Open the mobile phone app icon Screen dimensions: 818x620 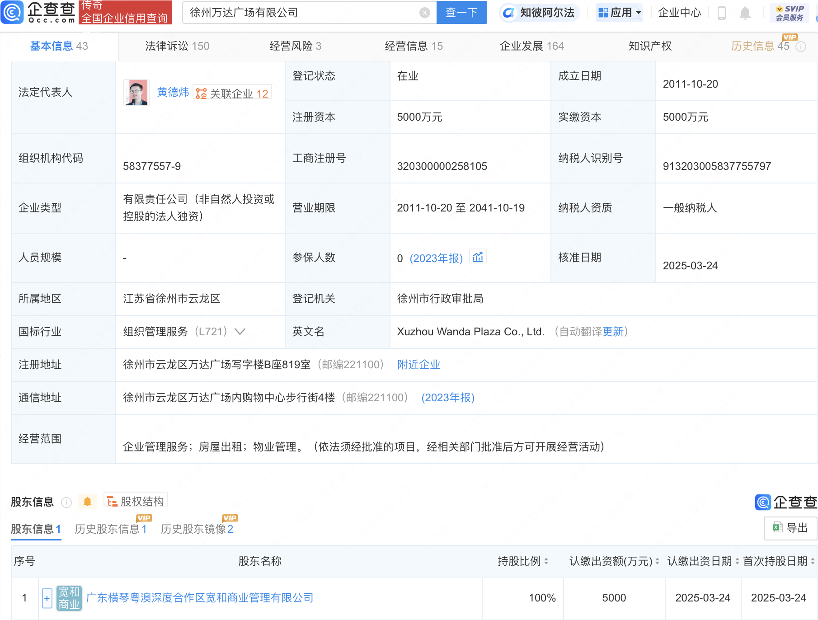tap(722, 13)
